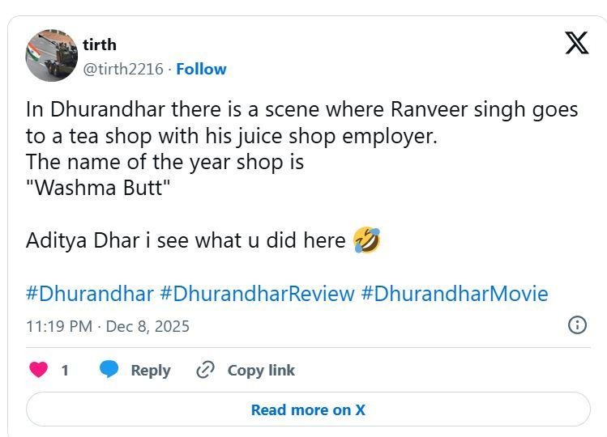
Task: Click the Aditya Dhar tweet line
Action: click(203, 240)
